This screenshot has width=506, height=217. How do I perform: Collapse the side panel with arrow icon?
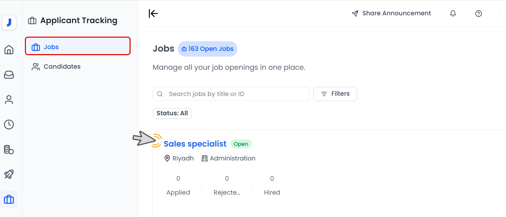pos(153,14)
